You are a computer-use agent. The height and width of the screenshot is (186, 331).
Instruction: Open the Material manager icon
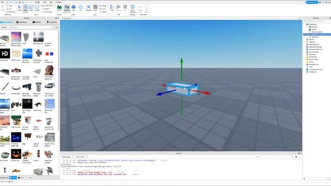(88, 8)
